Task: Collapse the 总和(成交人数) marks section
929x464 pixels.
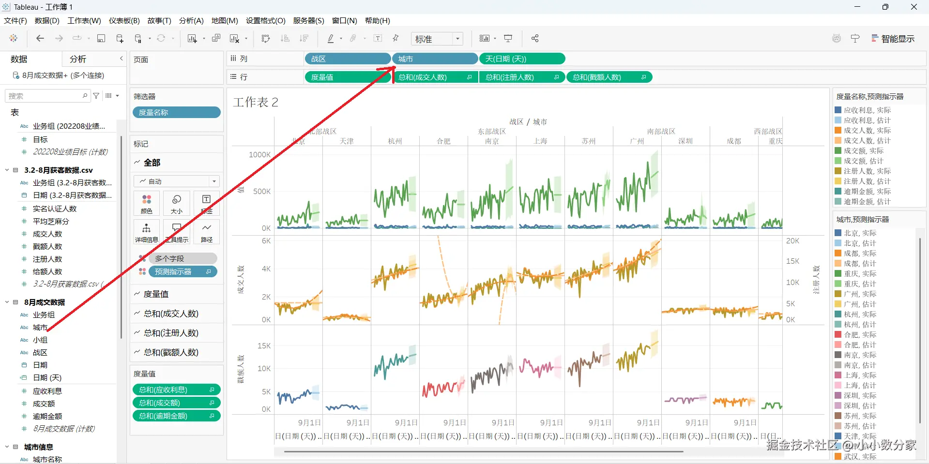Action: coord(137,314)
